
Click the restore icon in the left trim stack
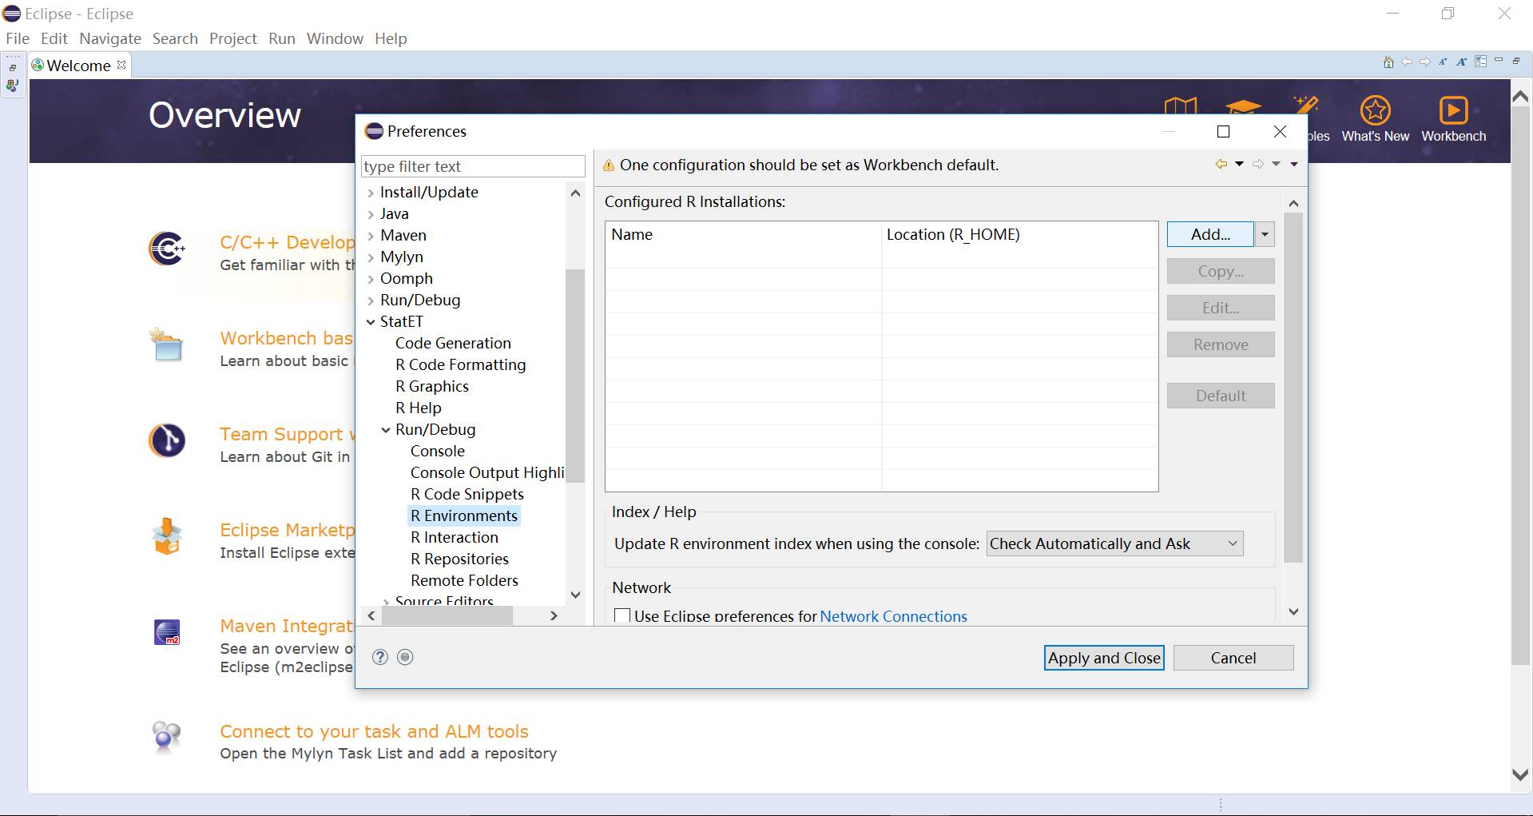(x=13, y=68)
